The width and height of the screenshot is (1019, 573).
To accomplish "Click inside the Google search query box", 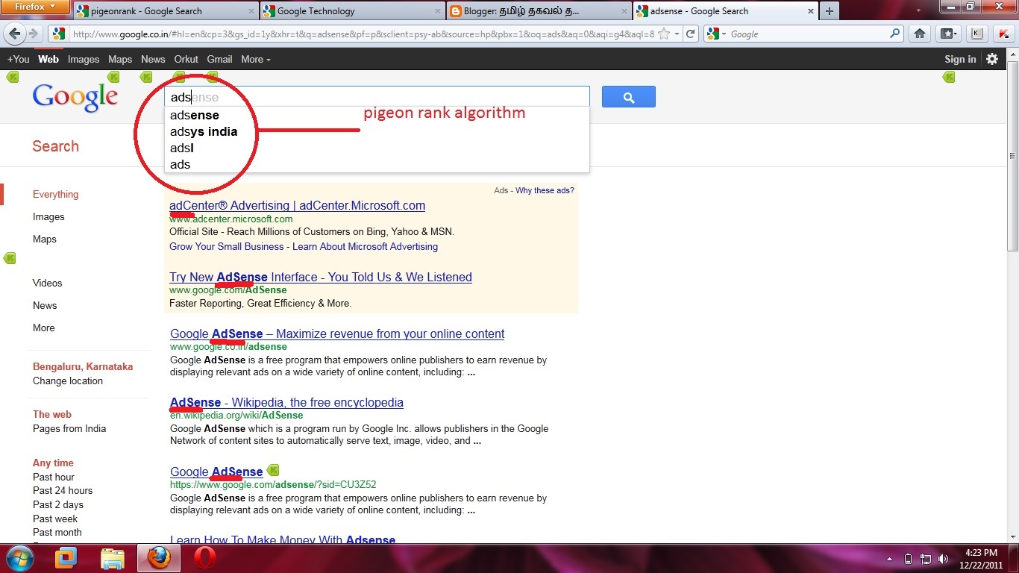I will tap(377, 97).
